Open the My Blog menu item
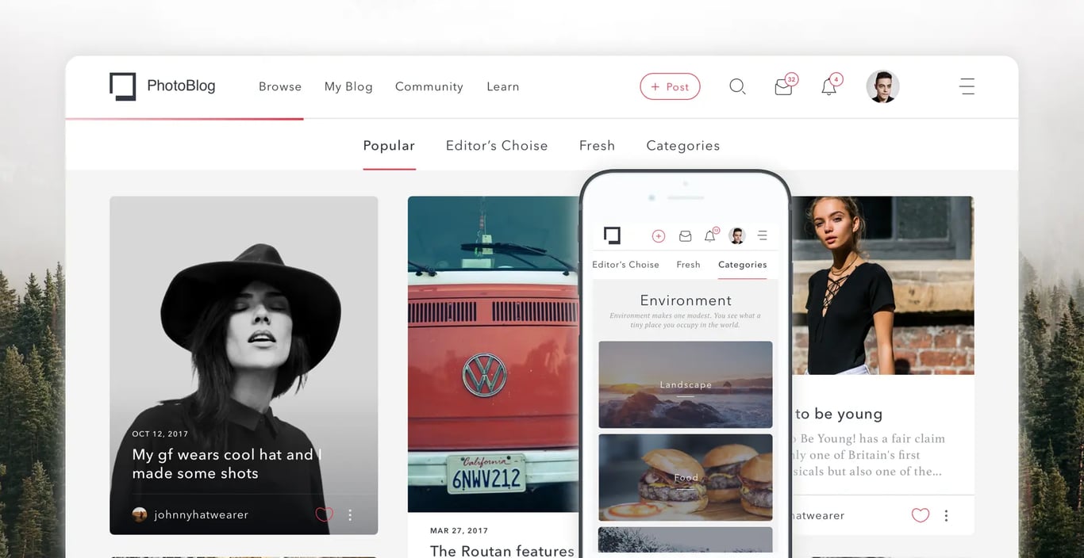The height and width of the screenshot is (558, 1084). click(348, 86)
